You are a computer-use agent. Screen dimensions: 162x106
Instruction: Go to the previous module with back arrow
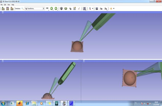[51, 8]
